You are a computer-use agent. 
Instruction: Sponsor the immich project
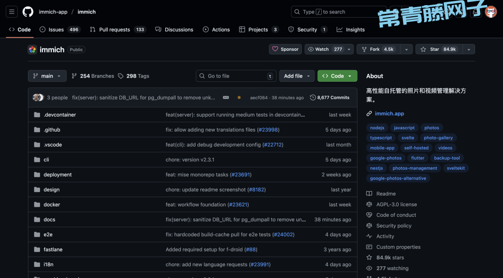coord(285,49)
